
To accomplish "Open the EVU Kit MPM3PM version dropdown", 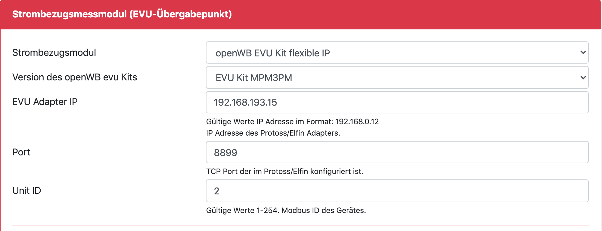I will pos(397,78).
